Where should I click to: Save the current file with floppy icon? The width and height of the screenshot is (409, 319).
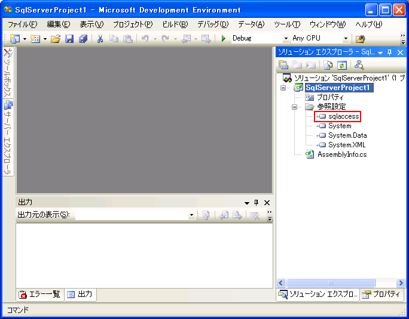click(x=69, y=39)
